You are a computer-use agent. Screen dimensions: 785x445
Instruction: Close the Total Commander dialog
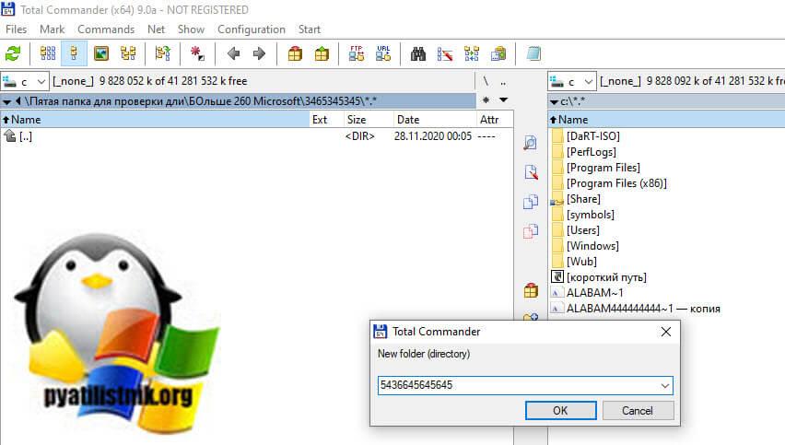pos(665,332)
